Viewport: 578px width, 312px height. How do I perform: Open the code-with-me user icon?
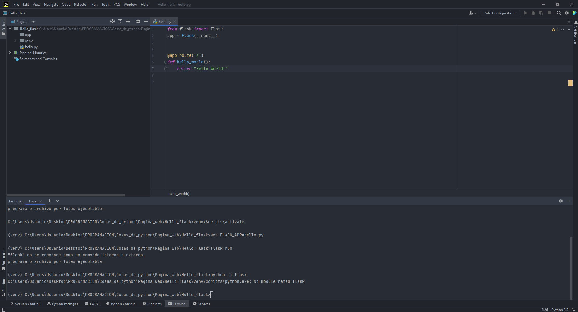coord(472,13)
